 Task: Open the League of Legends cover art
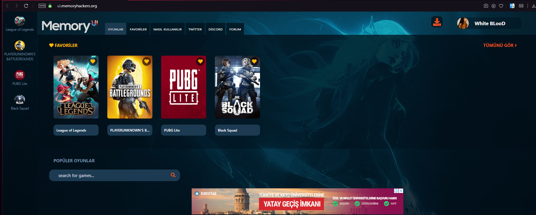click(76, 87)
